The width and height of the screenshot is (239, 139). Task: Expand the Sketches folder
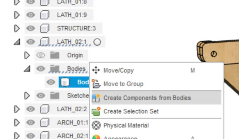27,96
